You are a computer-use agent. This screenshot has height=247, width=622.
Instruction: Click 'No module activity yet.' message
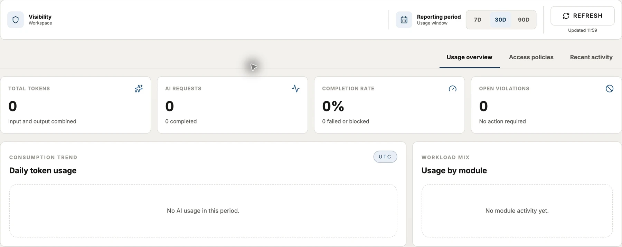tap(517, 211)
